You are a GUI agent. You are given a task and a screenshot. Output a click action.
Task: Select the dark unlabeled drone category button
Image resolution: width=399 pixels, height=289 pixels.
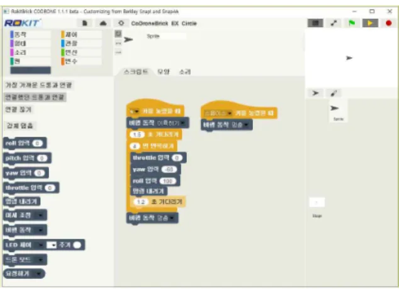point(31,71)
